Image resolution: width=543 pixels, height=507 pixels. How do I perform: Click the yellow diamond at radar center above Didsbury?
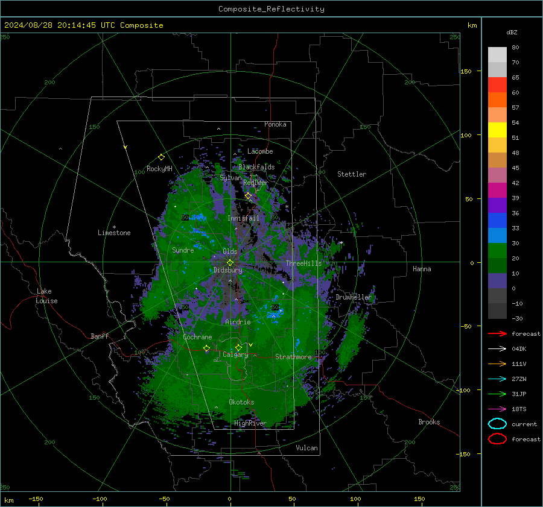coord(230,263)
